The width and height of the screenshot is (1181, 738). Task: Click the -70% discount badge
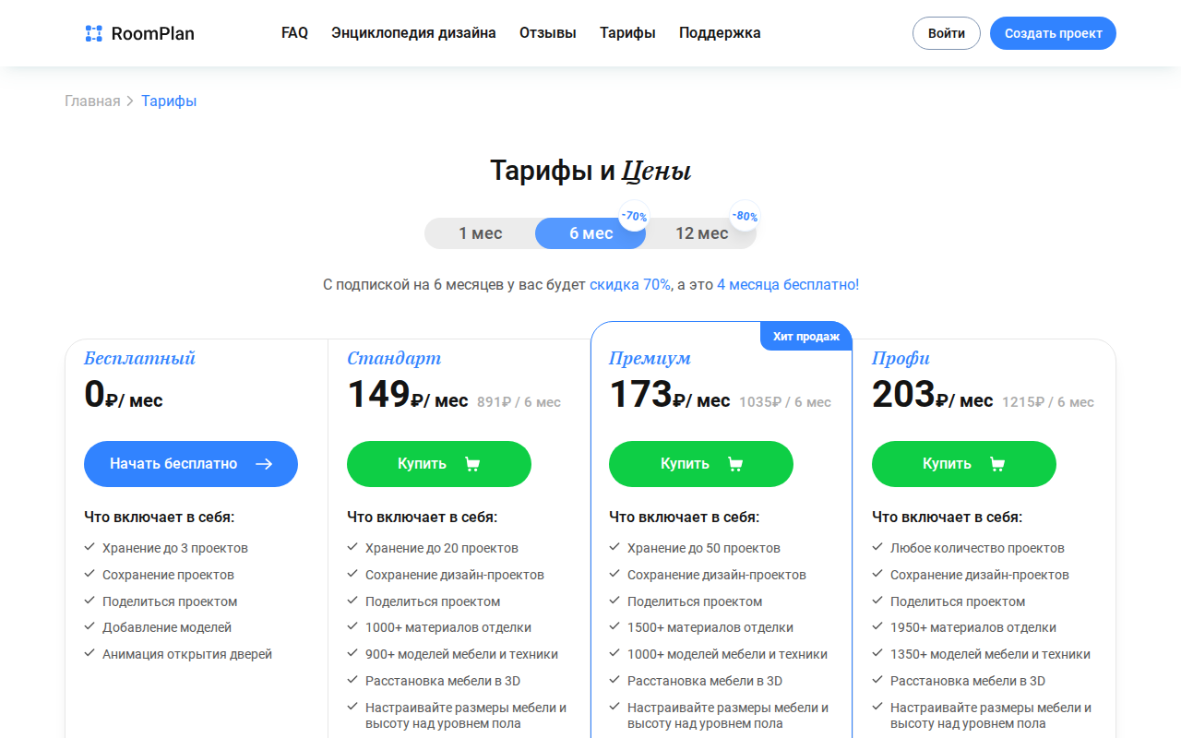(x=634, y=217)
